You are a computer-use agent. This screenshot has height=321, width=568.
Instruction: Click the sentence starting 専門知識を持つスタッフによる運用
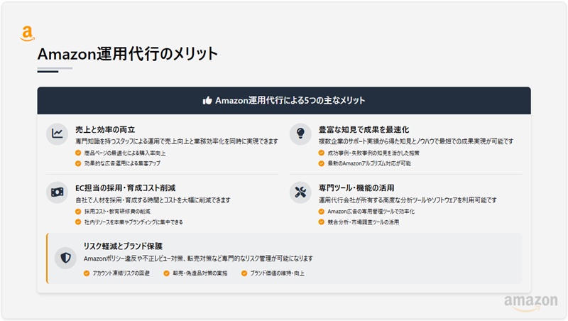click(x=177, y=141)
